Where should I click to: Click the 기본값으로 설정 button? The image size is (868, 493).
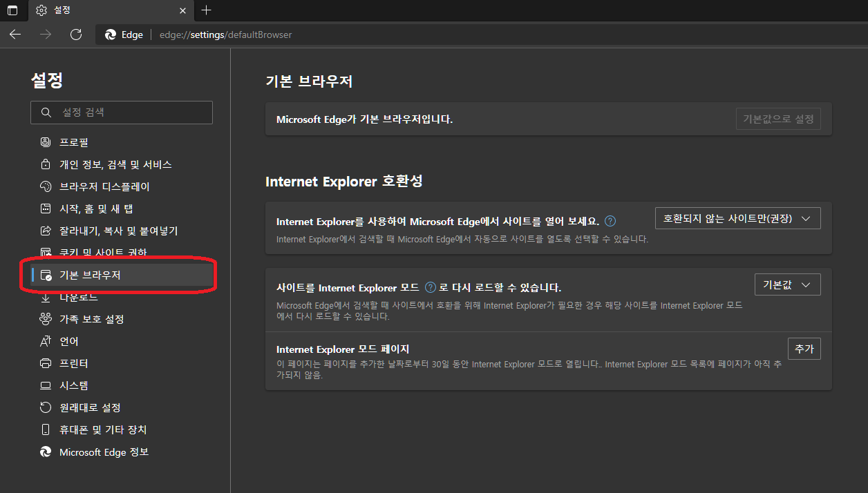(778, 119)
